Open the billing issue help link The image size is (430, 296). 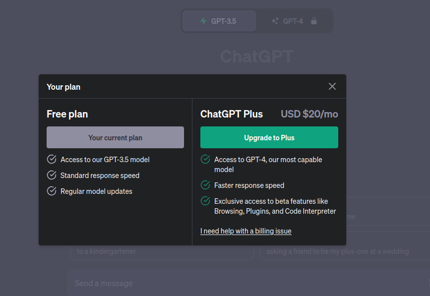[246, 231]
